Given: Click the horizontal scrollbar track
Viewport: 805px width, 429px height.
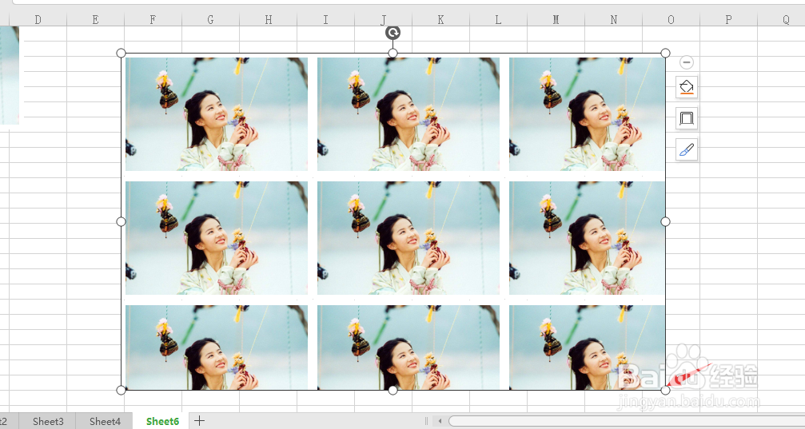Looking at the screenshot, I should coord(627,421).
